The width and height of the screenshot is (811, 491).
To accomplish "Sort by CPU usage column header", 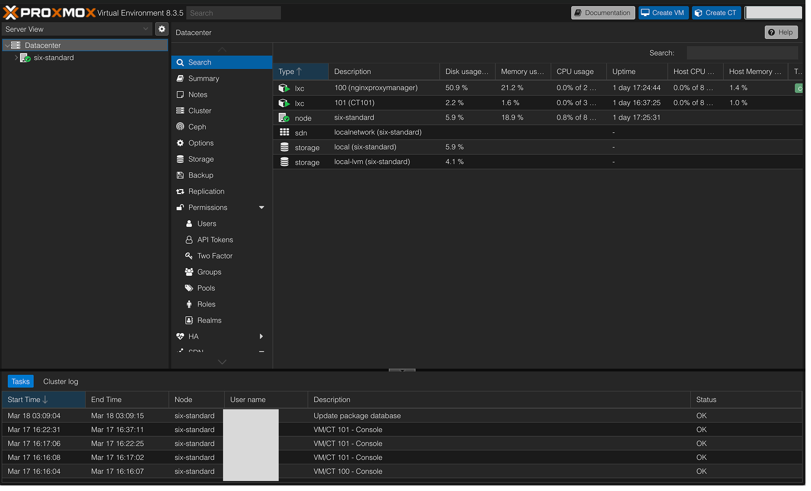I will [x=578, y=71].
